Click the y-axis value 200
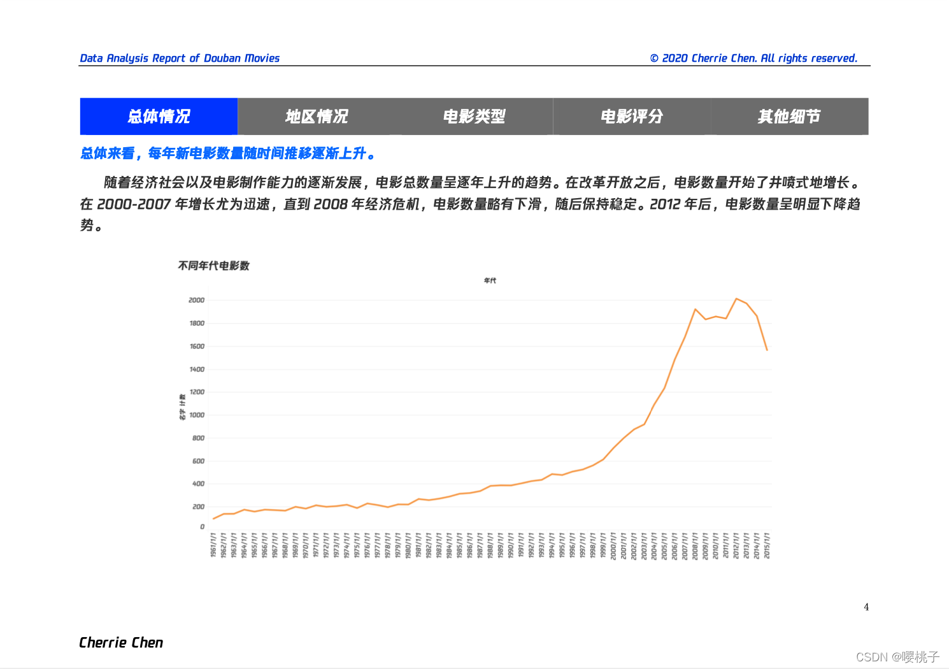The width and height of the screenshot is (949, 669). 198,507
